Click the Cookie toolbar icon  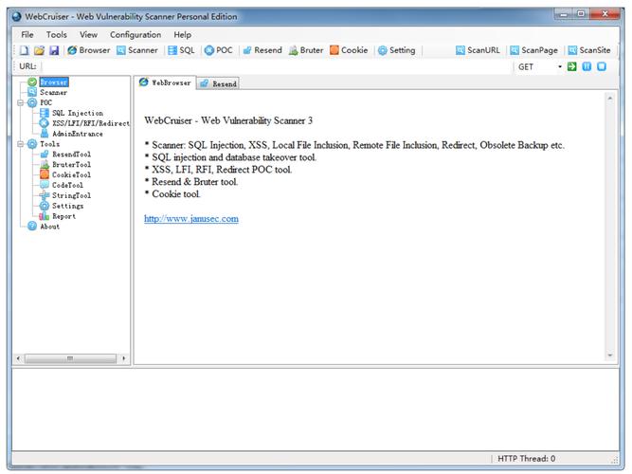coord(349,50)
